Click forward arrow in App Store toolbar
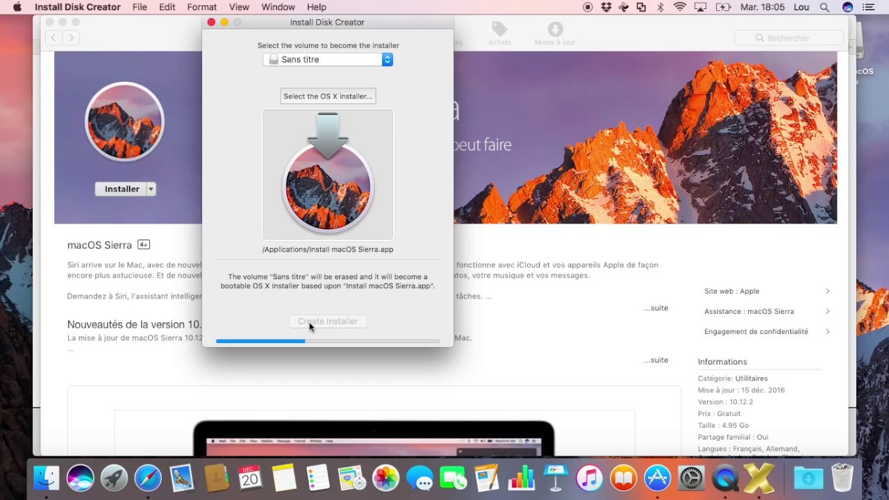Screen dimensions: 889x500 (x=71, y=38)
